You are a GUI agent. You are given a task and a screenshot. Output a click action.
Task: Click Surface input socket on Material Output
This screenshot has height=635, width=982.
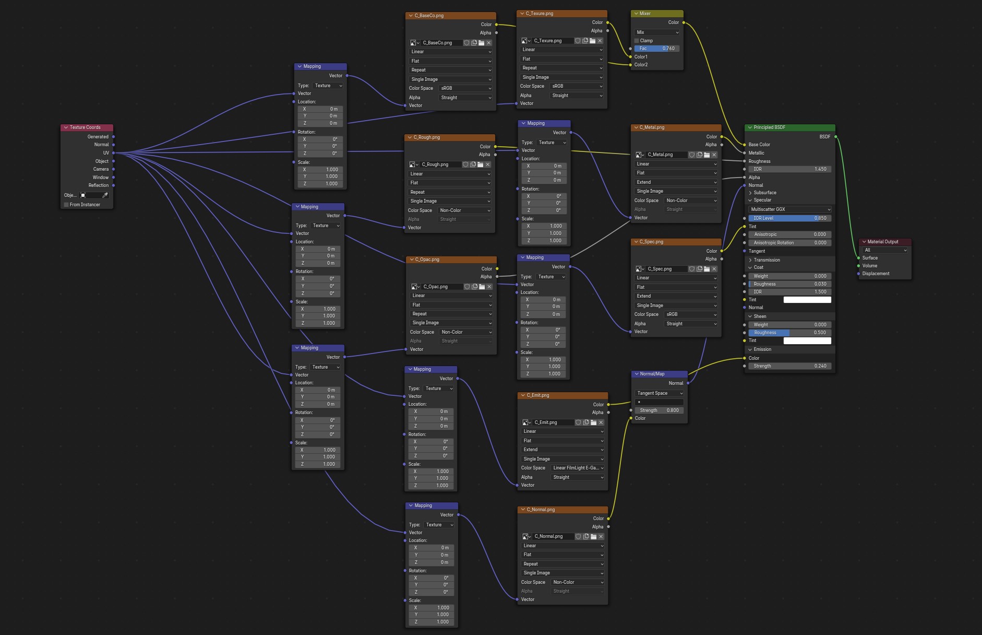tap(858, 258)
